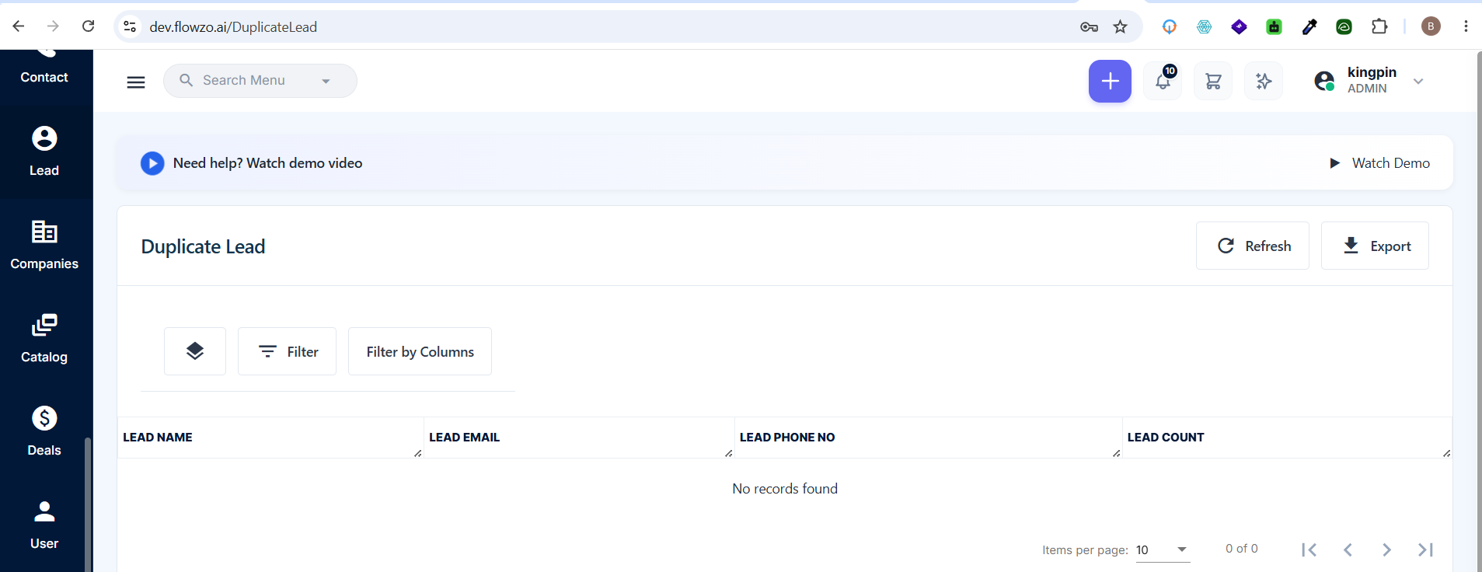Open the saved passwords key icon
Screen dimensions: 1482x572
[x=1089, y=27]
